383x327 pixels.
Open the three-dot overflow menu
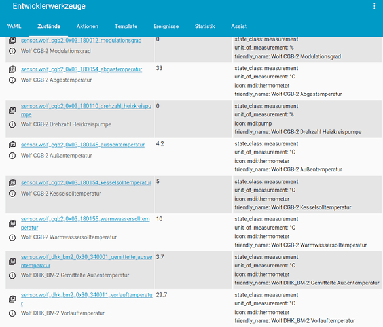click(x=374, y=6)
